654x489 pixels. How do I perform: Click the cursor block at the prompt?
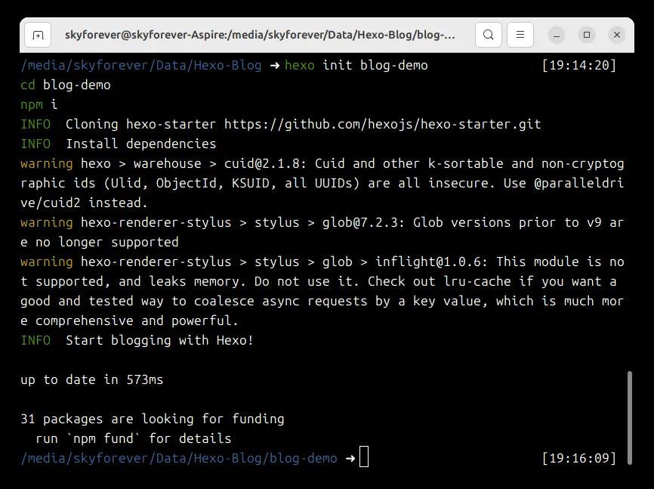[x=364, y=458]
